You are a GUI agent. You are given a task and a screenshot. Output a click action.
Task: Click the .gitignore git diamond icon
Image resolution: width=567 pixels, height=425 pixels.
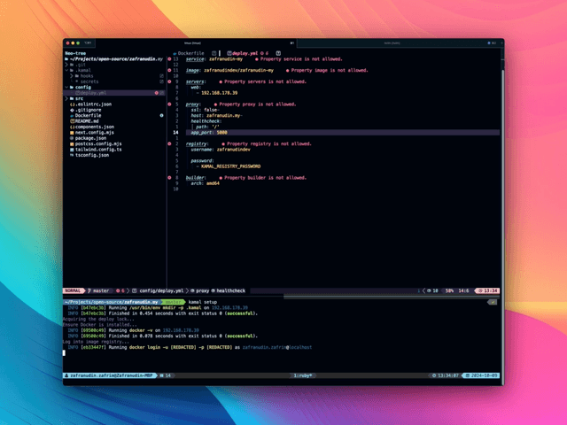pyautogui.click(x=72, y=110)
